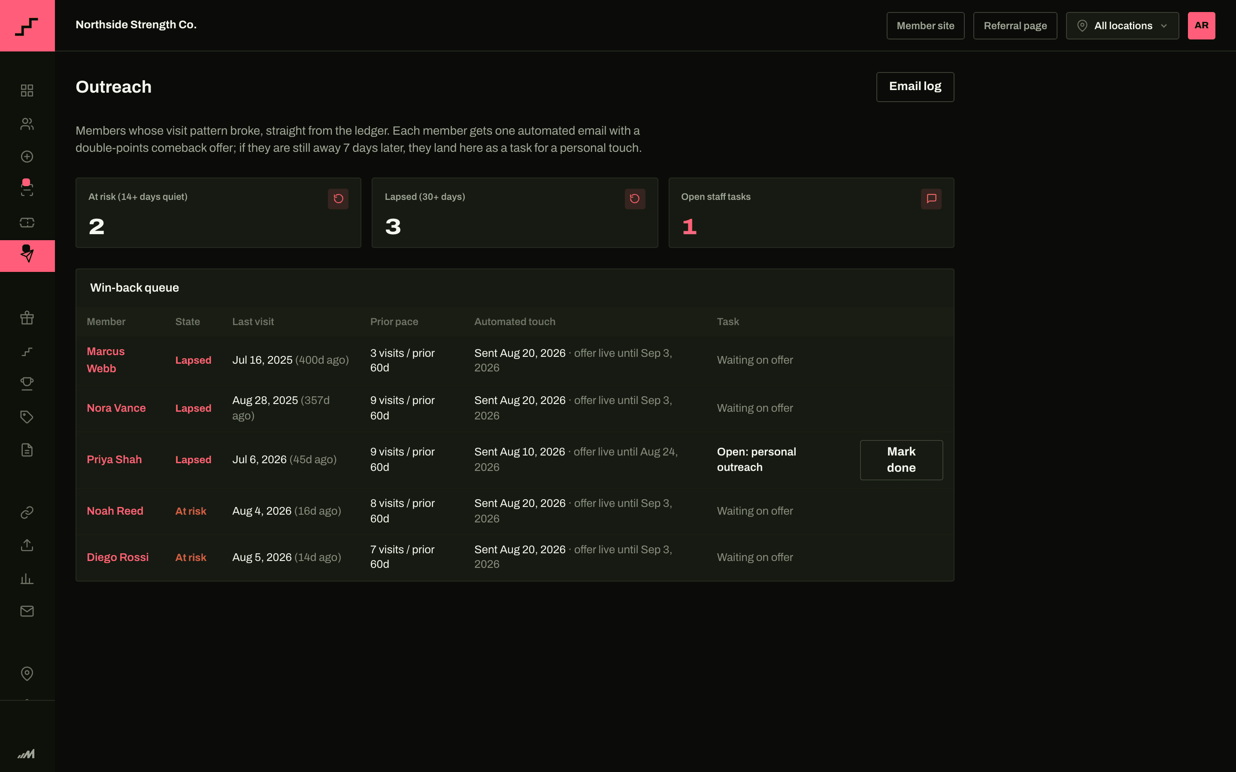Open the envelope mail icon in sidebar

coord(27,611)
